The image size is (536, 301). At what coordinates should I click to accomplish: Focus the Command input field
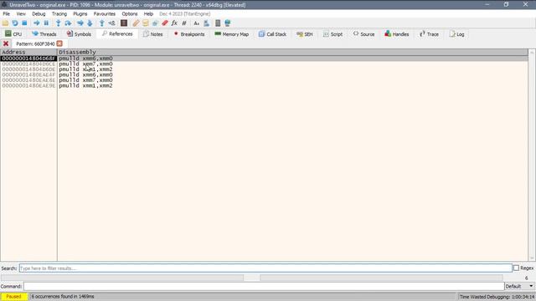[264, 286]
